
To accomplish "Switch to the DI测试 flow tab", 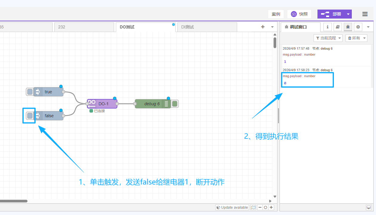I will tap(207, 27).
